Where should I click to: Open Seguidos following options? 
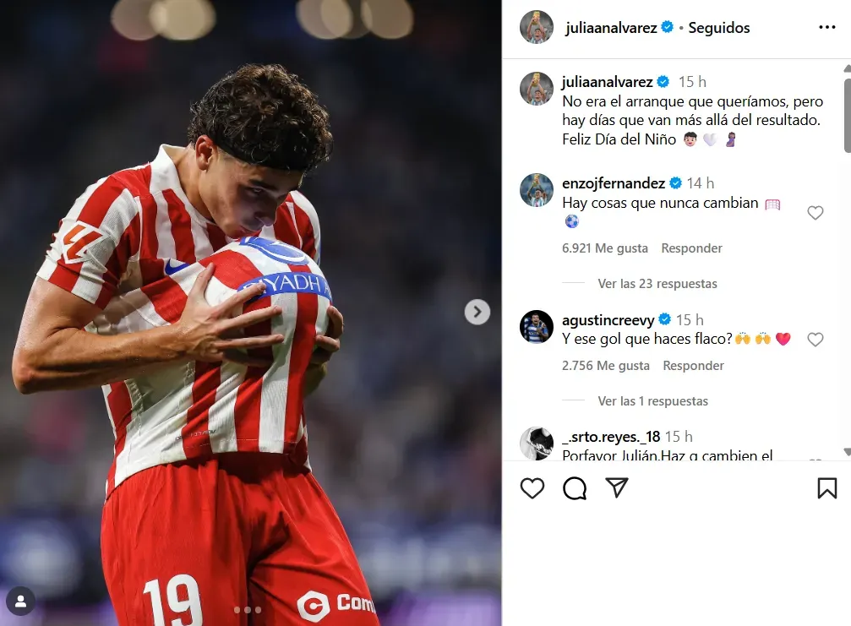[719, 28]
